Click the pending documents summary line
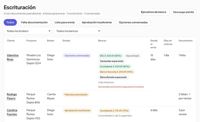This screenshot has height=122, width=200. tap(52, 14)
